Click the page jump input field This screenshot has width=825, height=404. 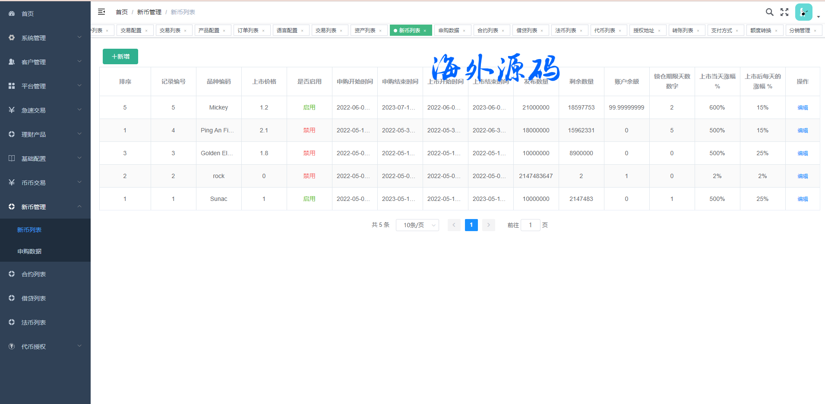click(530, 225)
